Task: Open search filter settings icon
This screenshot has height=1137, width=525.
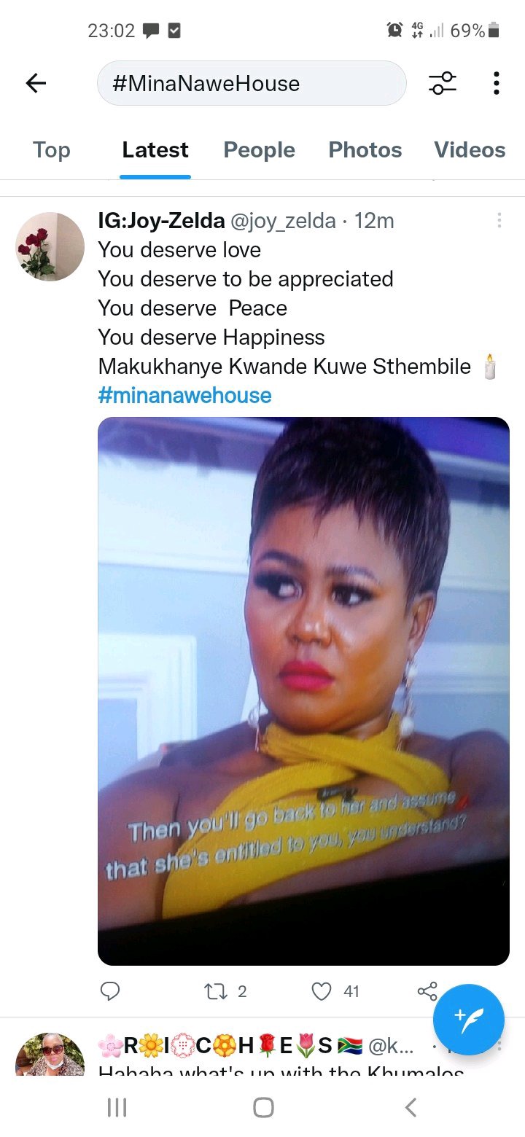Action: (443, 83)
